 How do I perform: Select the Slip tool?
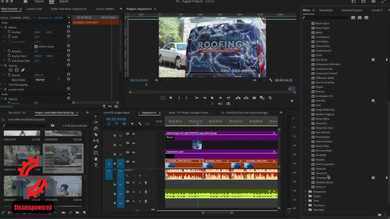coord(96,141)
